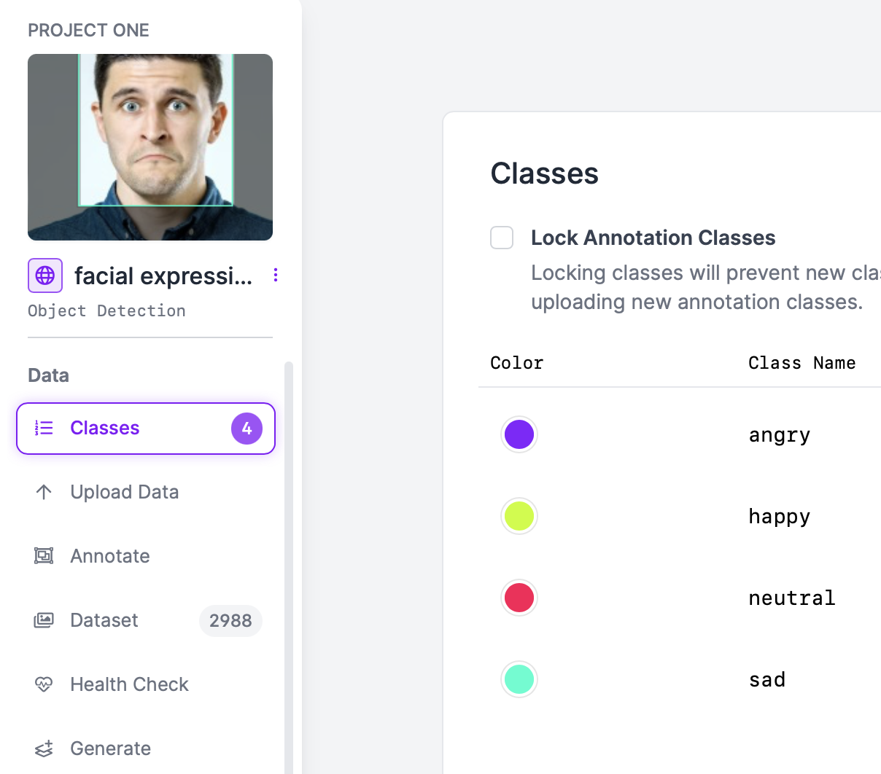
Task: Click the surprised face project thumbnail
Action: tap(150, 146)
